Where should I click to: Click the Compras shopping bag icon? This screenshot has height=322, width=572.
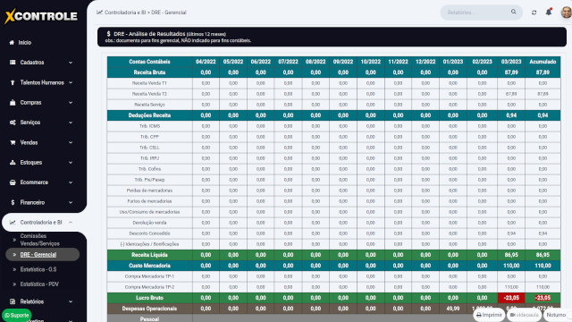pyautogui.click(x=13, y=103)
